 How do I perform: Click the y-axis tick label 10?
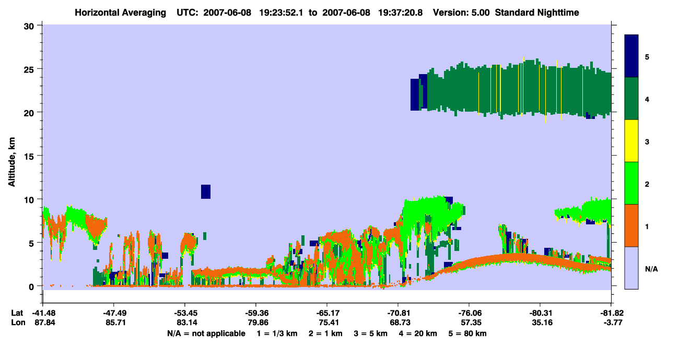pyautogui.click(x=29, y=199)
